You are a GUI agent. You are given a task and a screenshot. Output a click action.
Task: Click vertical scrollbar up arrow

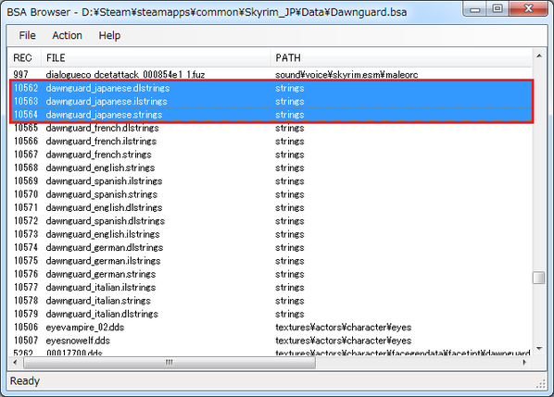tap(539, 56)
